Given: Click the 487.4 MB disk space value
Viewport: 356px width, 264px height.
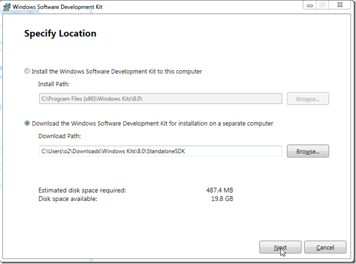Looking at the screenshot, I should pyautogui.click(x=219, y=190).
